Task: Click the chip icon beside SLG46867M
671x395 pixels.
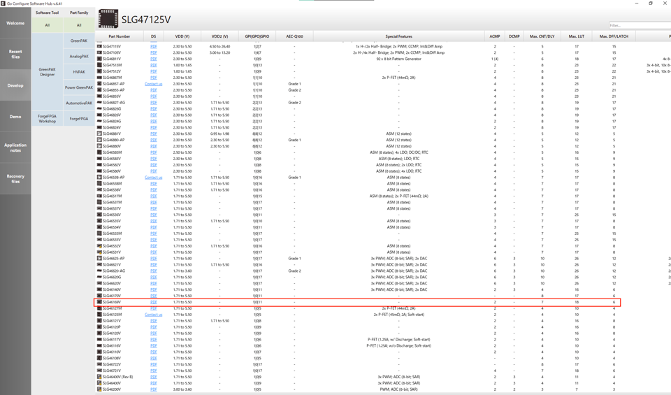Action: 99,78
